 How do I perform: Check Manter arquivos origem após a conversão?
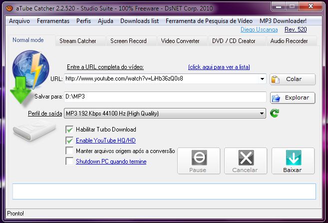click(69, 150)
